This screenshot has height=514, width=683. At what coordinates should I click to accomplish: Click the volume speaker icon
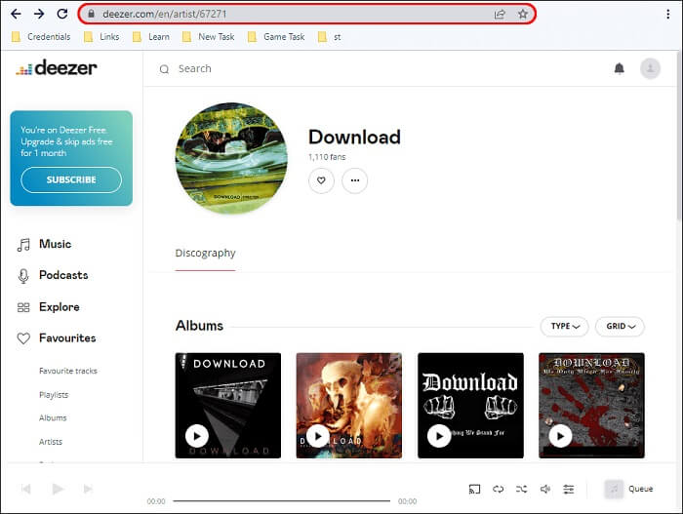click(x=545, y=488)
